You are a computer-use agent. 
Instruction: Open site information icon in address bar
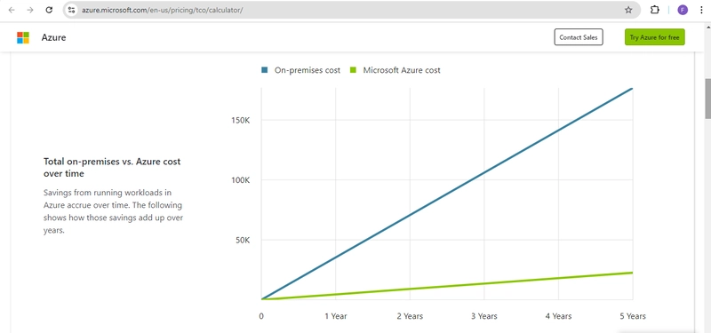pyautogui.click(x=72, y=10)
